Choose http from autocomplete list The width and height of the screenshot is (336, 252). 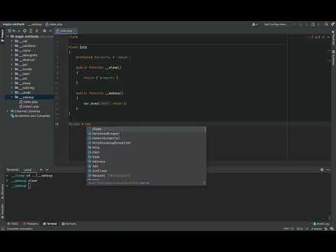click(x=146, y=148)
